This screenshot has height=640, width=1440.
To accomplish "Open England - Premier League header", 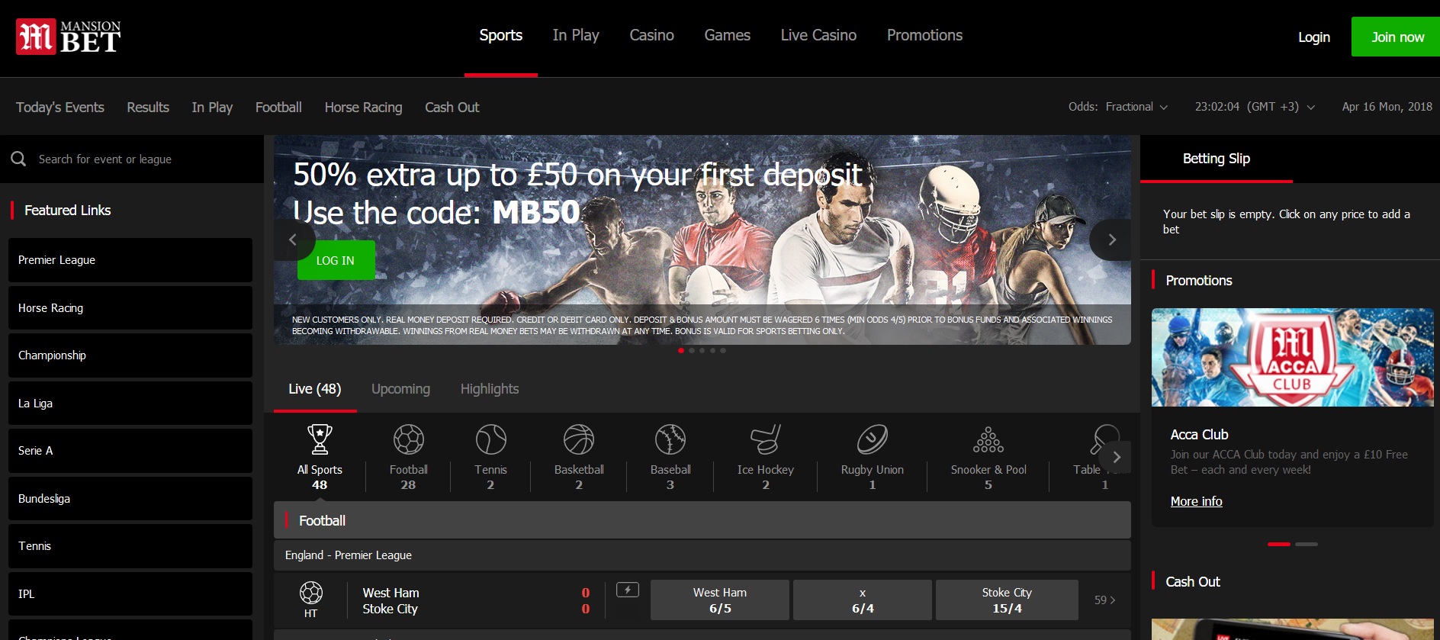I will coord(702,555).
